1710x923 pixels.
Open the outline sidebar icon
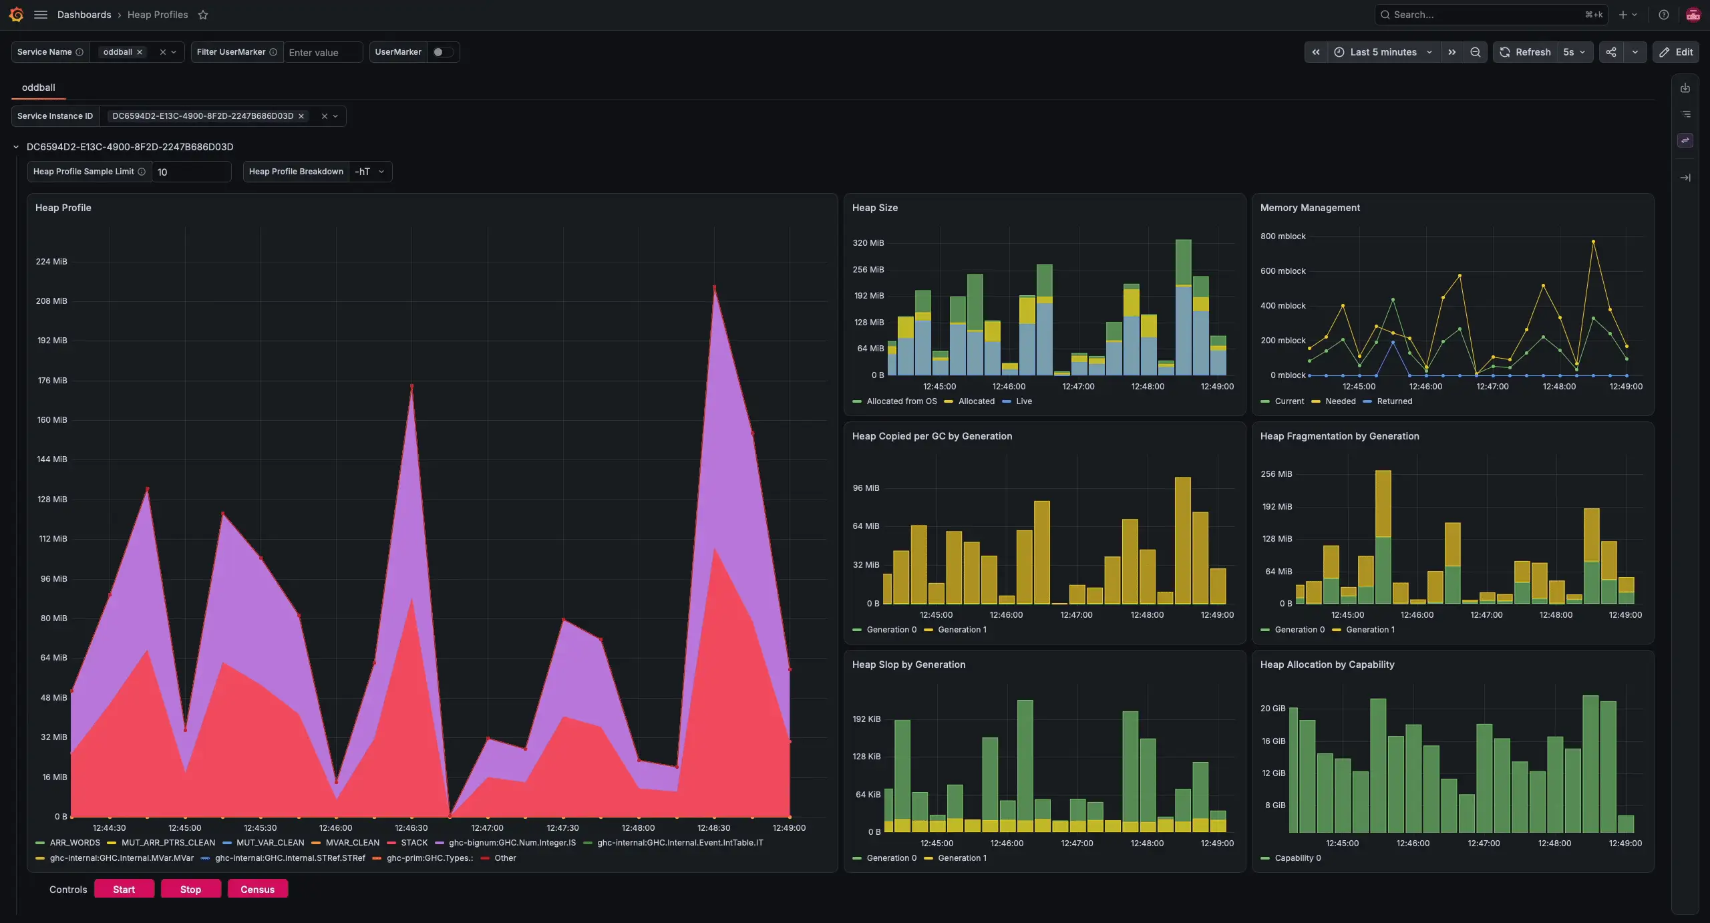(1685, 114)
